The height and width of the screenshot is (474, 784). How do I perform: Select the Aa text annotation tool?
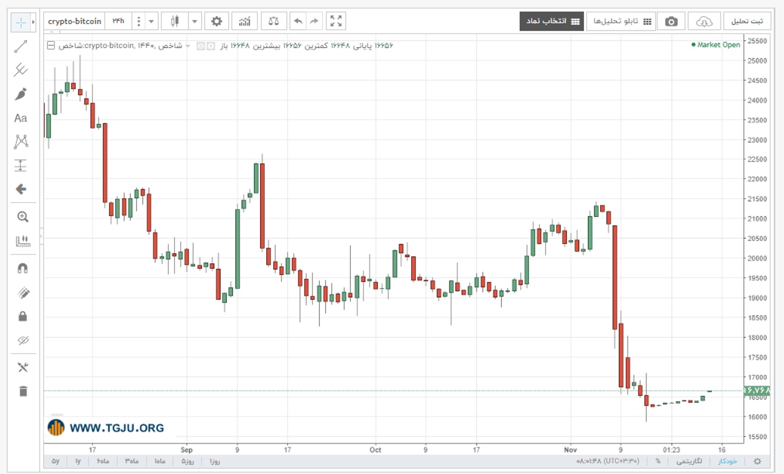(21, 118)
